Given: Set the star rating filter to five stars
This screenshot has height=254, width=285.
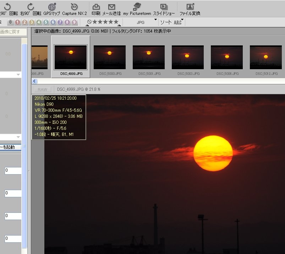Looking at the screenshot, I should [116, 22].
